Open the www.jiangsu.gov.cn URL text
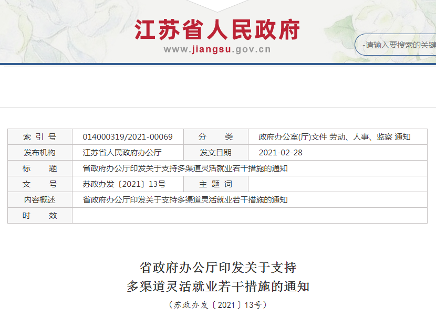This screenshot has height=317, width=436. 217,49
